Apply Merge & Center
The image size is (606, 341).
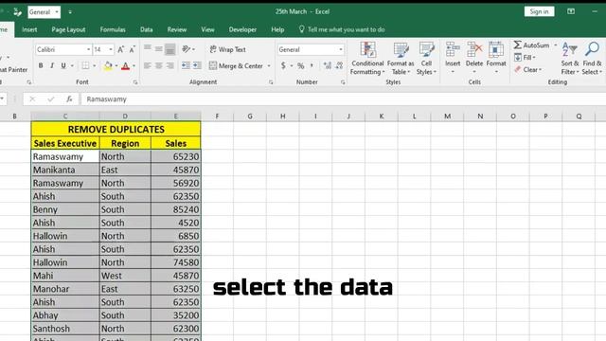pos(236,65)
